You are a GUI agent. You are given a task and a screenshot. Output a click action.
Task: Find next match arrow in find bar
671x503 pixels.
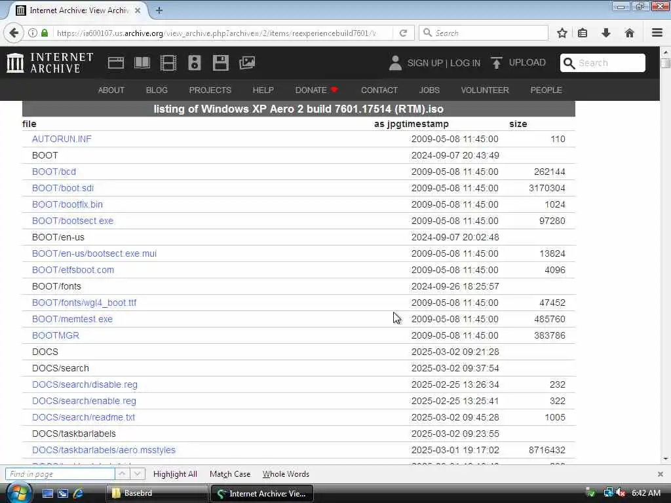click(137, 474)
